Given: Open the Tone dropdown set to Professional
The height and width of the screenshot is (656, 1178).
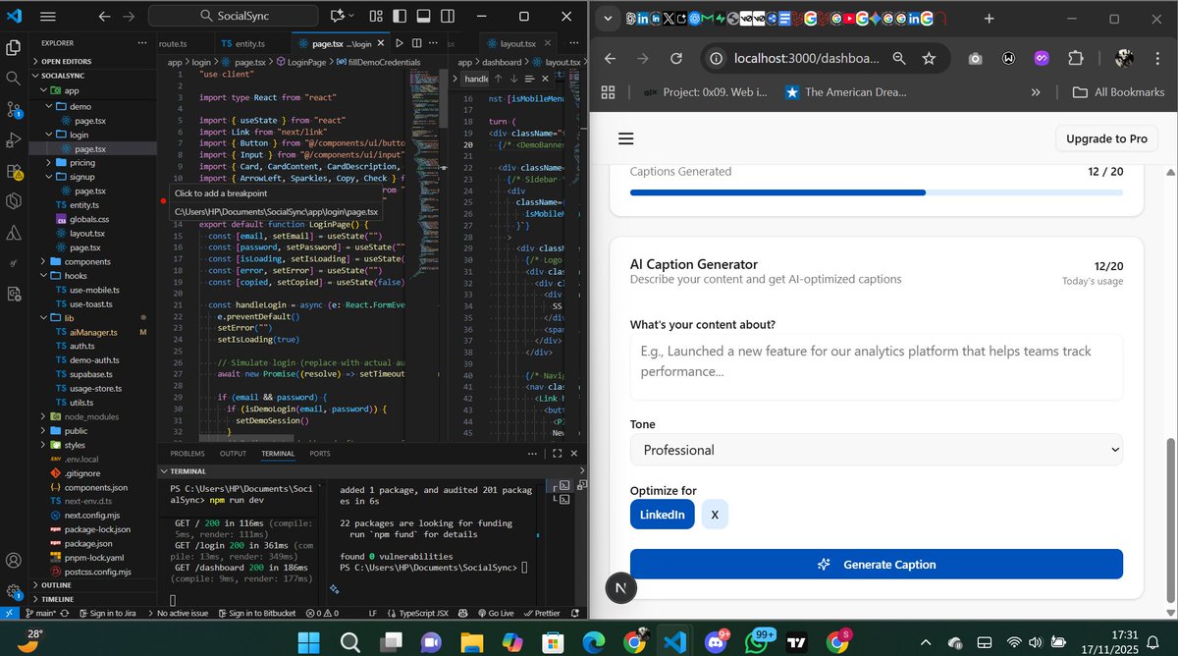Looking at the screenshot, I should coord(877,449).
